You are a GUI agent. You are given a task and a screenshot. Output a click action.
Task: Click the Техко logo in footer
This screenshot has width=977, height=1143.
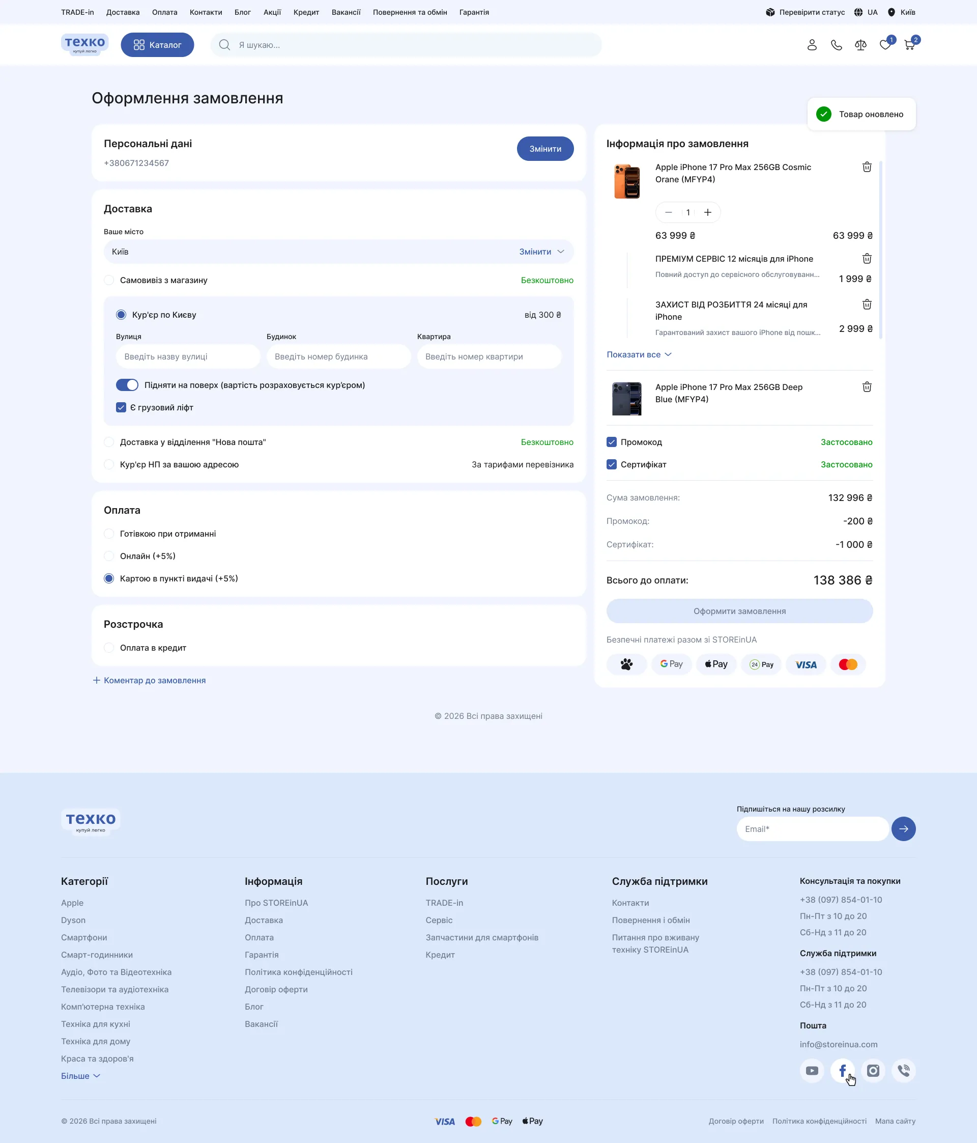pos(91,822)
